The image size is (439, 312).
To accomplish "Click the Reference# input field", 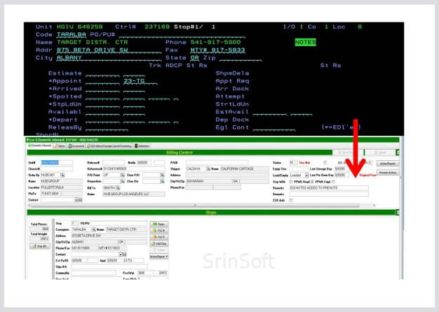I will click(x=134, y=169).
